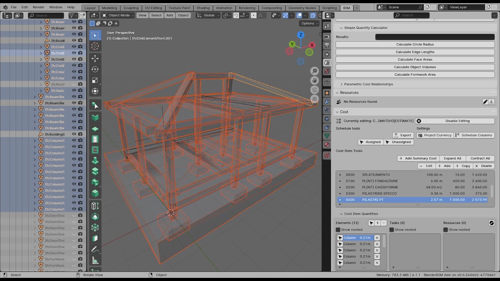The height and width of the screenshot is (281, 500).
Task: Switch perspective/orthographic grid gizmo
Action: pos(314,99)
